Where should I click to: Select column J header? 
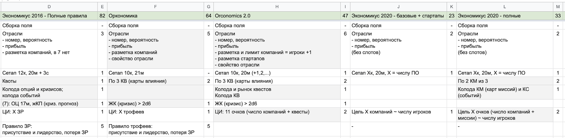398,7
